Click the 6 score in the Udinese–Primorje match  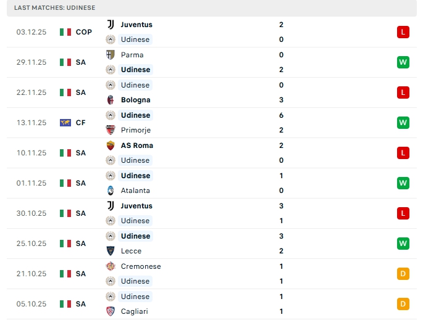point(281,115)
